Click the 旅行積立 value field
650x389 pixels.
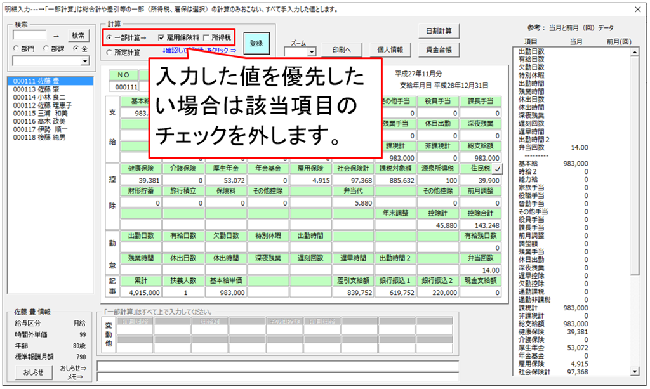[x=183, y=203]
